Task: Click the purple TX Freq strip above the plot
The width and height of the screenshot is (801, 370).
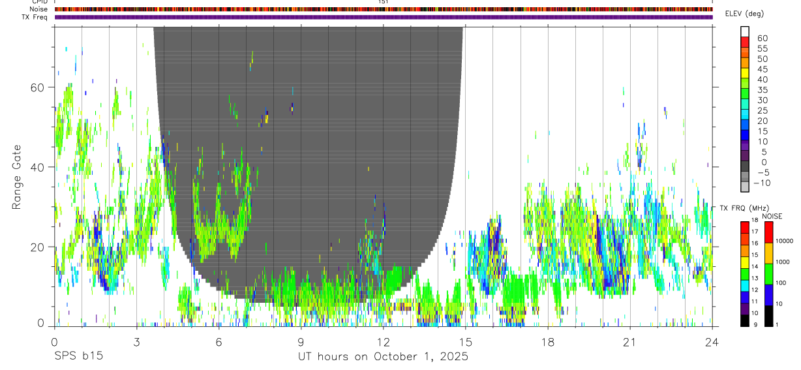Action: click(384, 17)
